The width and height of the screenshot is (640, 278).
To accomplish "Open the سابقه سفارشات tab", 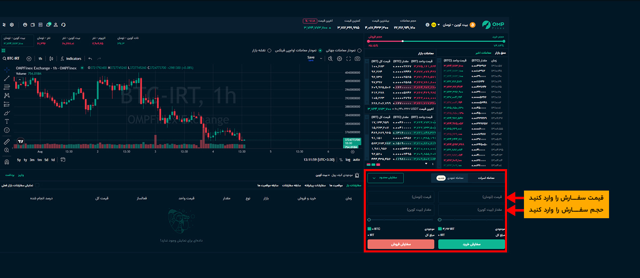I will coord(292,185).
